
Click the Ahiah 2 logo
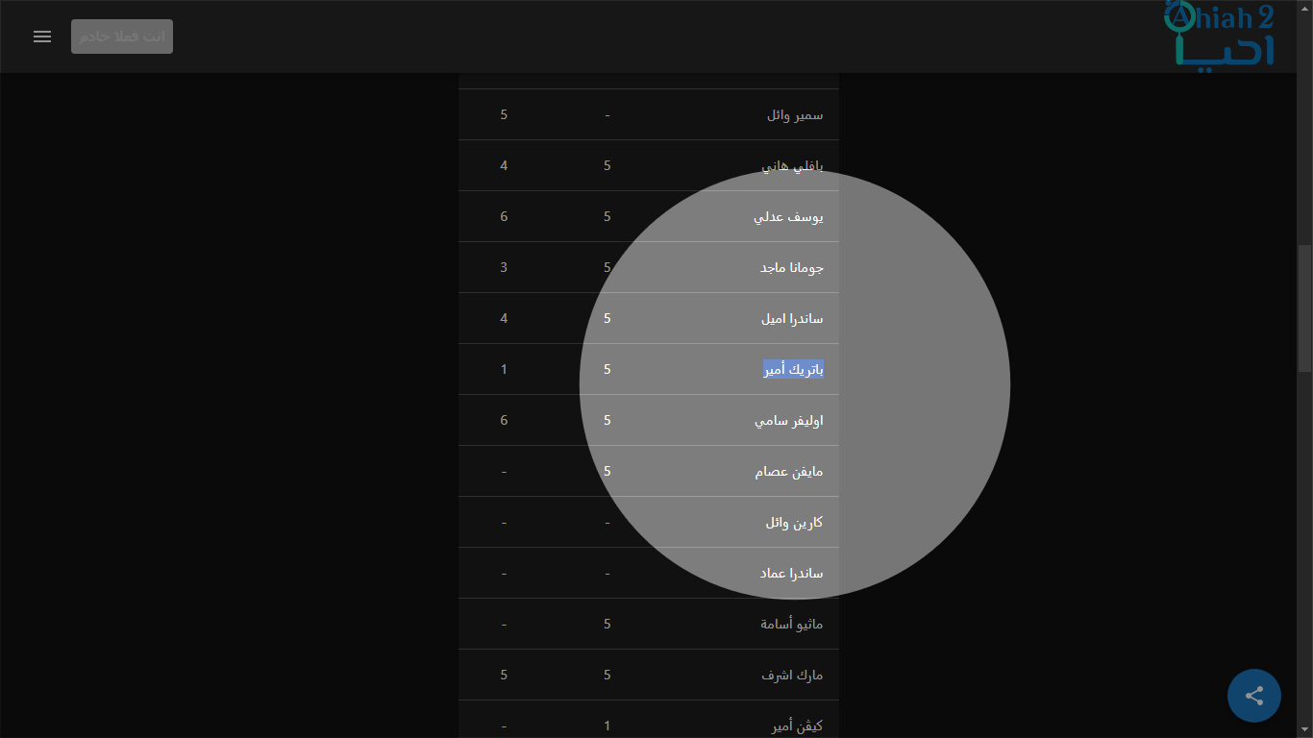click(1220, 35)
